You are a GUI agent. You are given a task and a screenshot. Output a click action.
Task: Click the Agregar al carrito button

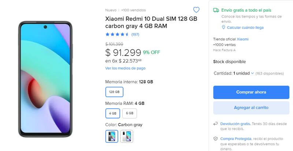pos(251,108)
